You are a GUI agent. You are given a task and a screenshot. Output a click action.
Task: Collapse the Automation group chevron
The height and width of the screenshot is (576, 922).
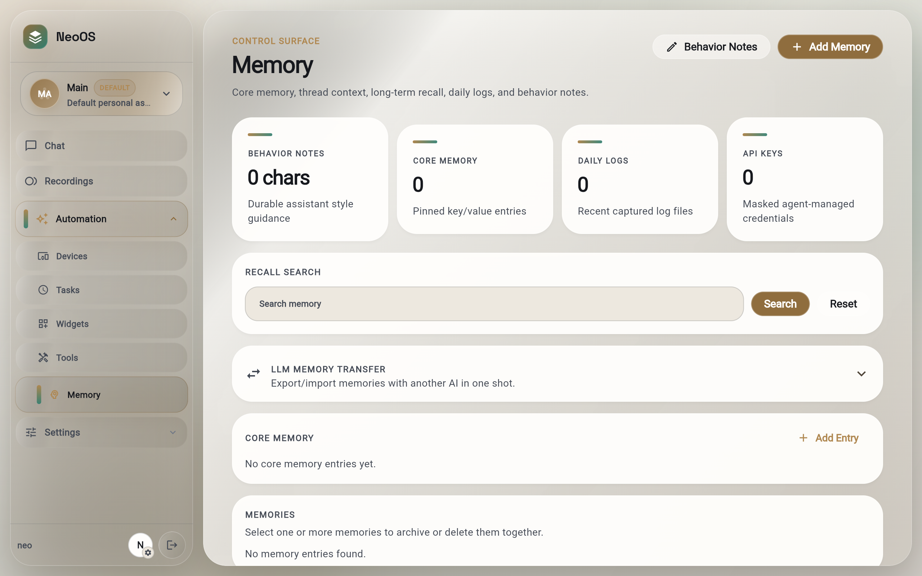click(x=173, y=219)
